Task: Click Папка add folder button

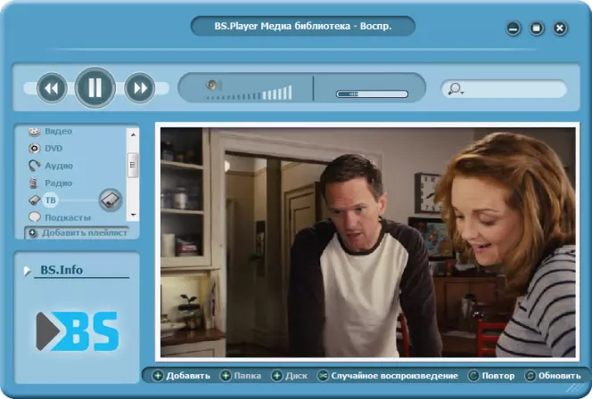Action: tap(241, 376)
